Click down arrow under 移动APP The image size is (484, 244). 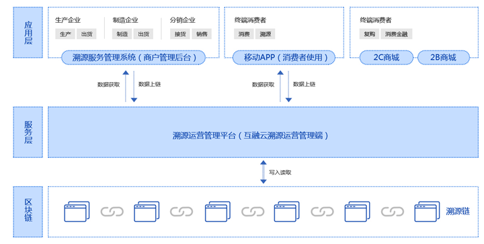tap(288, 86)
